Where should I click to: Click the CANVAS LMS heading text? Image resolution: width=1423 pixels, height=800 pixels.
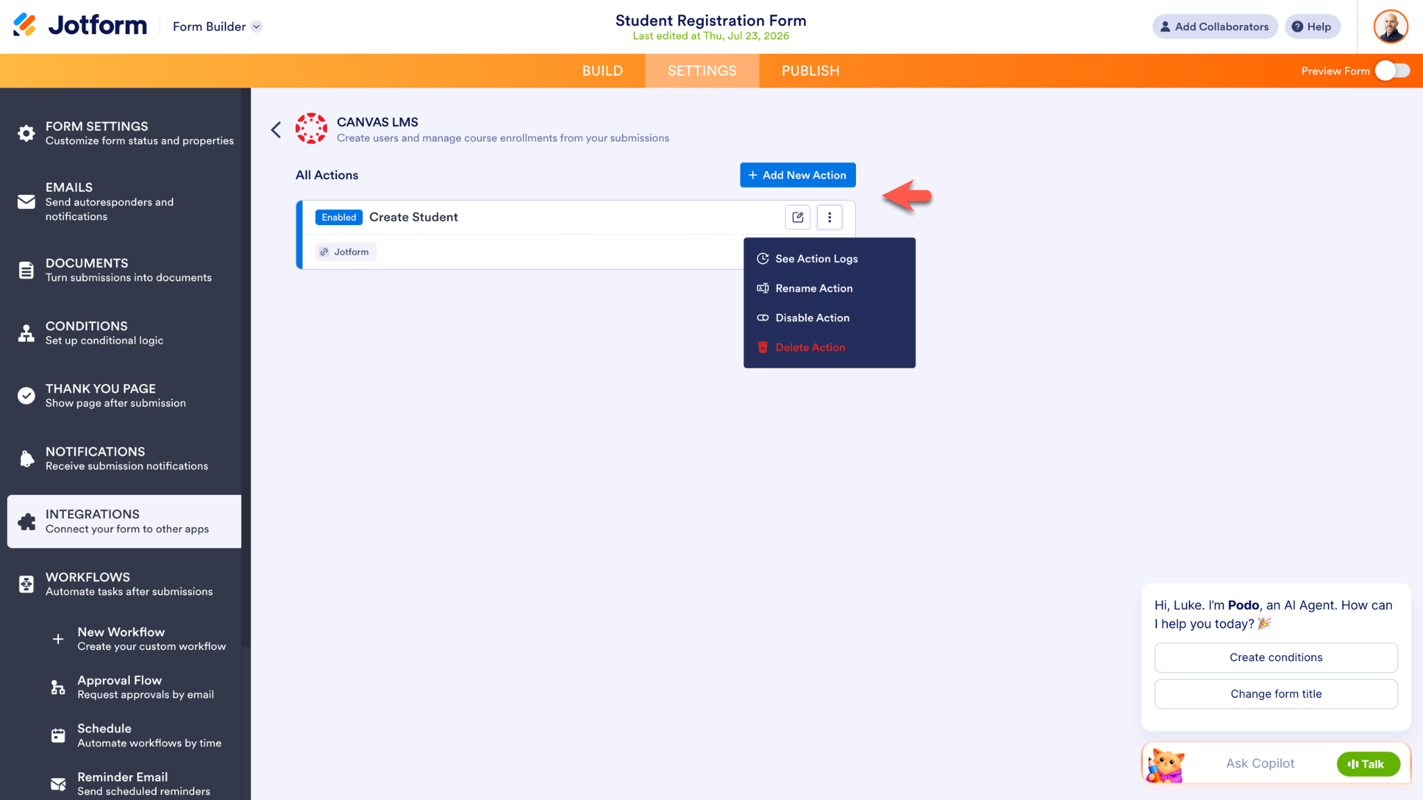tap(377, 122)
